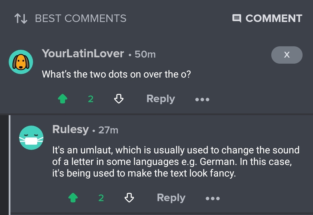Click the COMMENT speech bubble icon
This screenshot has height=215, width=313.
click(236, 19)
